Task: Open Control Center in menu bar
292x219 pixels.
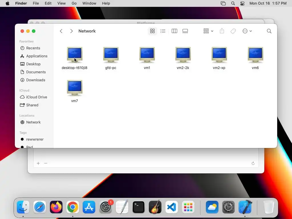Action: point(242,3)
